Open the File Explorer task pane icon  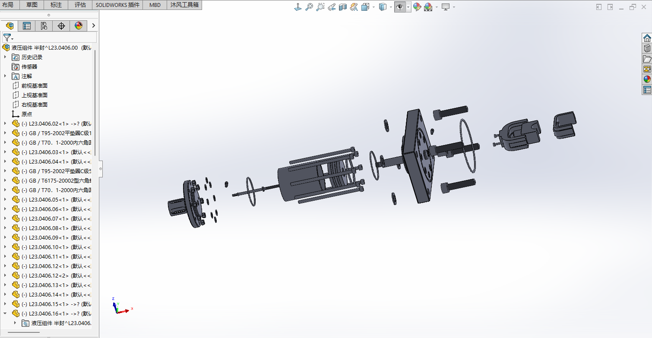(x=647, y=59)
